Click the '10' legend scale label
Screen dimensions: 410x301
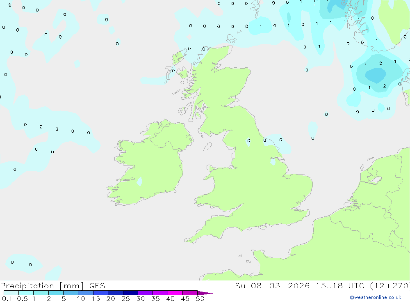pyautogui.click(x=81, y=299)
